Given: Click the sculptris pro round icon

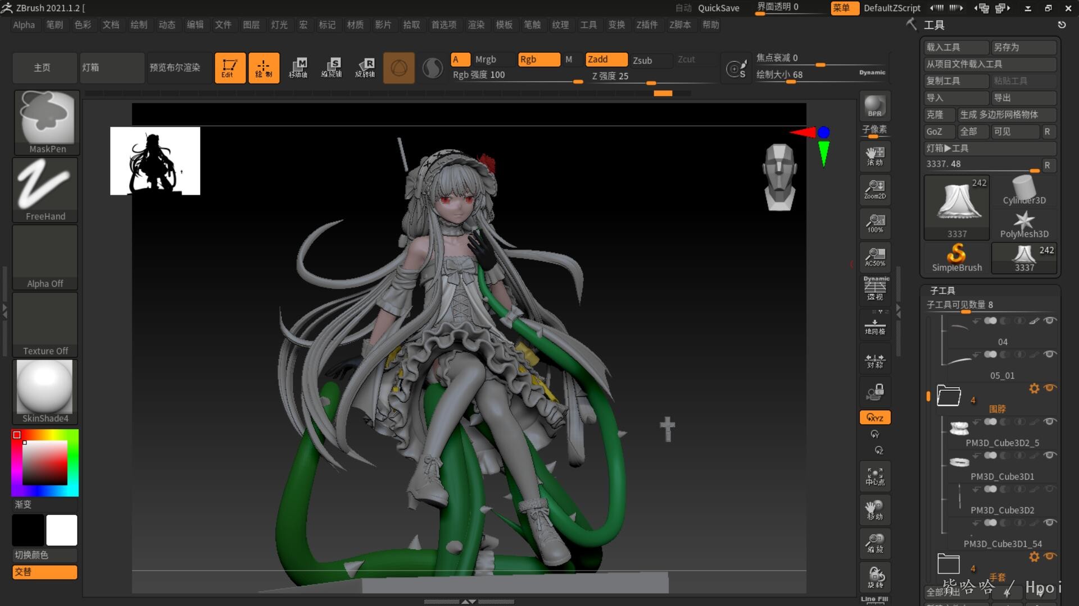Looking at the screenshot, I should (x=432, y=68).
